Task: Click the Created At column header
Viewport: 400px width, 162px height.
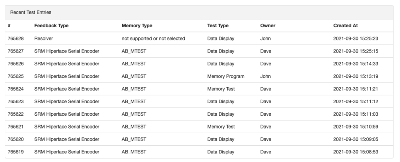Action: [x=345, y=26]
